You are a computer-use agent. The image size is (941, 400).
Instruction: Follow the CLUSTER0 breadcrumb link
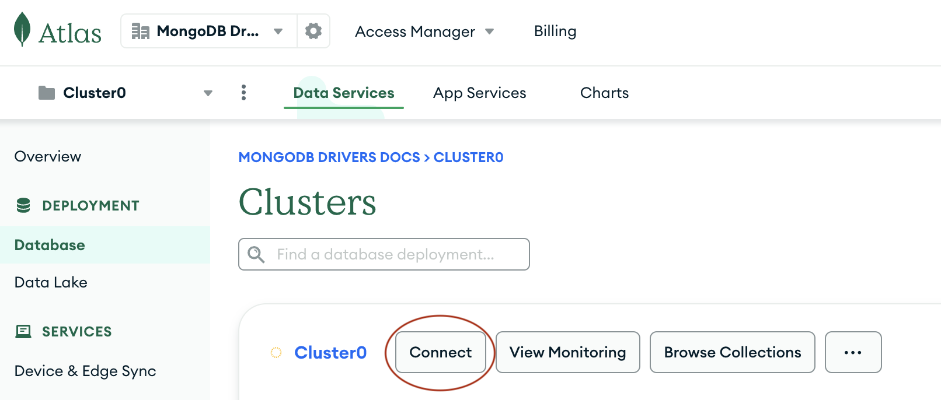tap(468, 157)
